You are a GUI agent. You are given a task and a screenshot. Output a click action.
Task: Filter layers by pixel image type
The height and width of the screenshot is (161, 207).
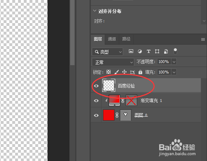(x=131, y=51)
